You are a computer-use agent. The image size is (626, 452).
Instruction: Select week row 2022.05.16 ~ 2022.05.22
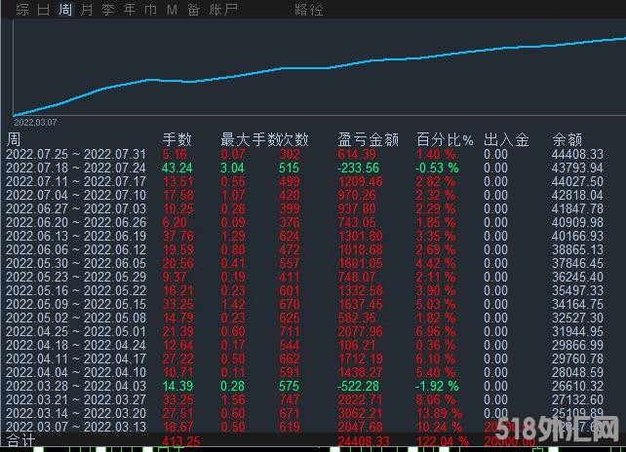[304, 290]
